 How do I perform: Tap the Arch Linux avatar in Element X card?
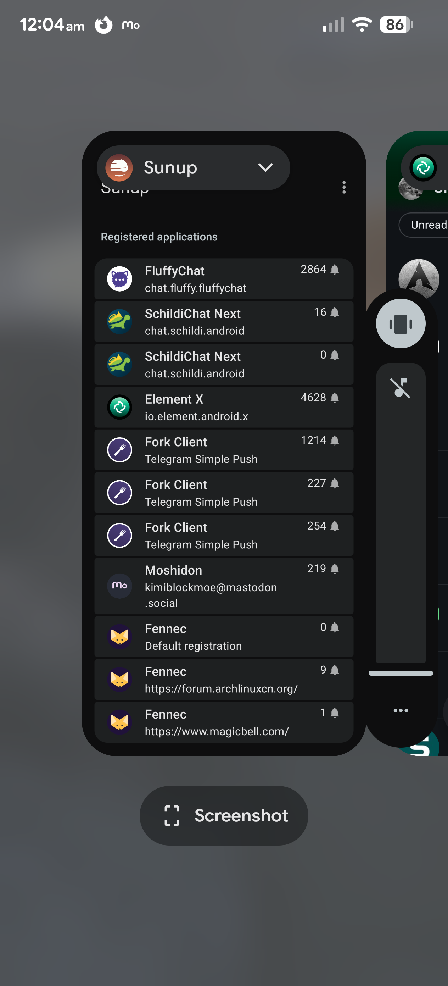[419, 279]
